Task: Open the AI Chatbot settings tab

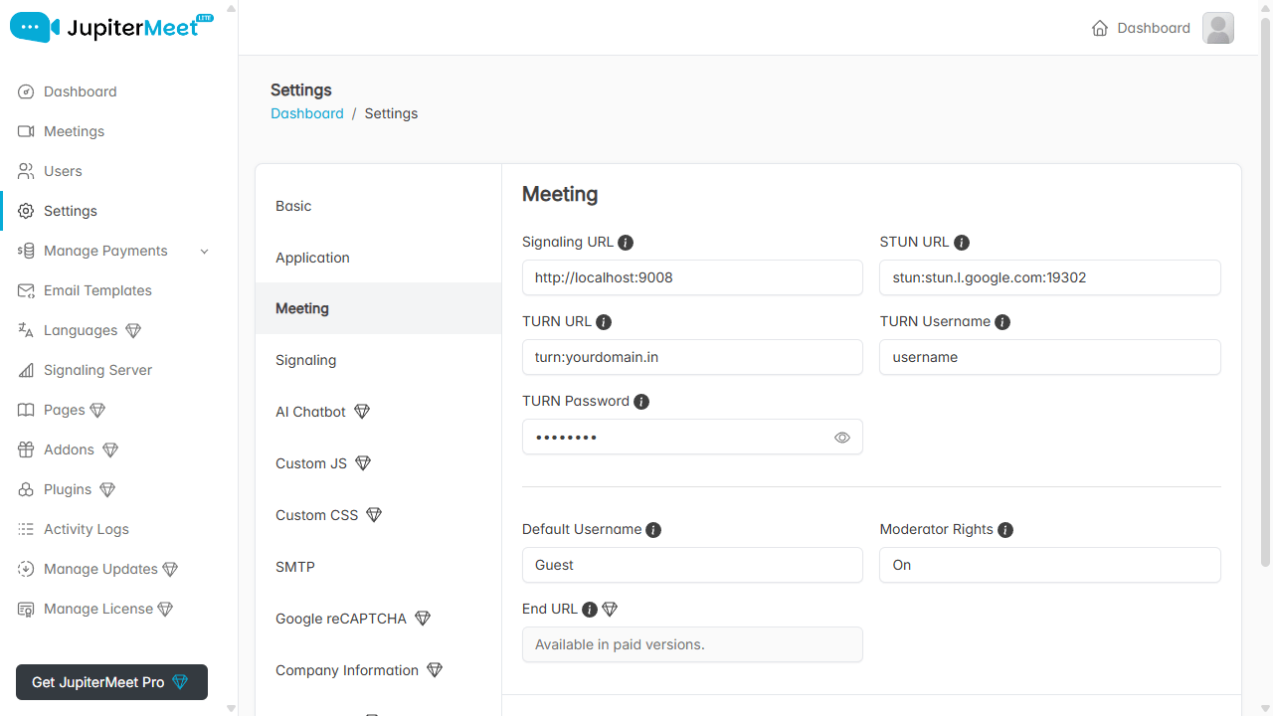Action: click(x=379, y=412)
